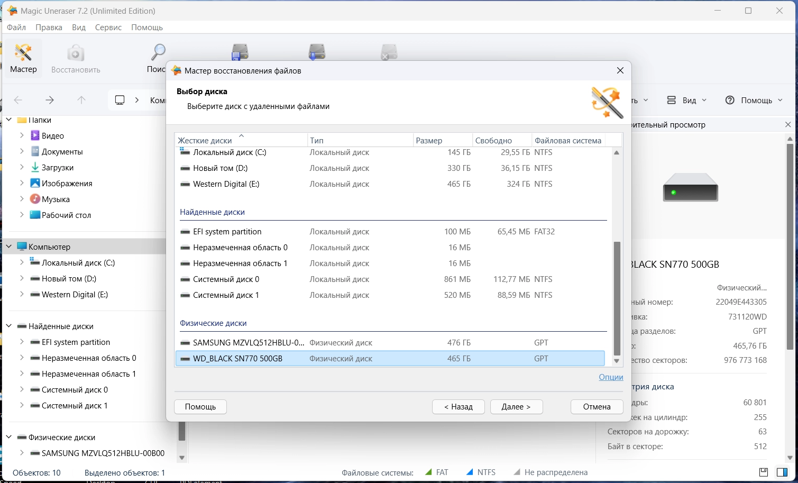Image resolution: width=798 pixels, height=483 pixels.
Task: Click the floppy save icon in status bar
Action: (764, 472)
